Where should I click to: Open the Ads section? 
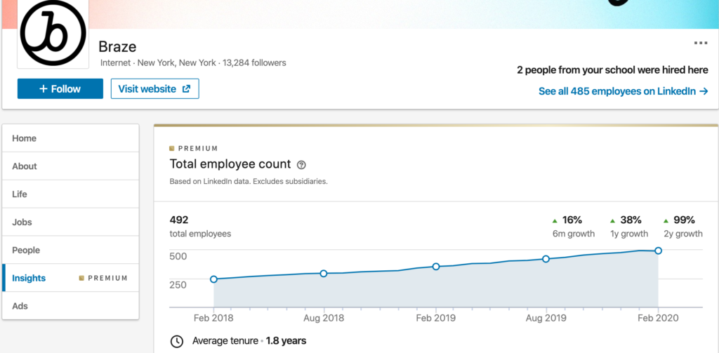coord(71,306)
